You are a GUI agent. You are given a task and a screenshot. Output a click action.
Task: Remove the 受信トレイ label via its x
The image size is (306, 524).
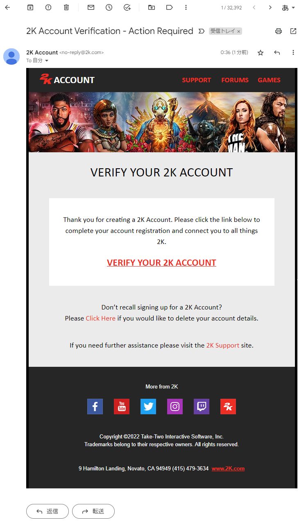(239, 31)
